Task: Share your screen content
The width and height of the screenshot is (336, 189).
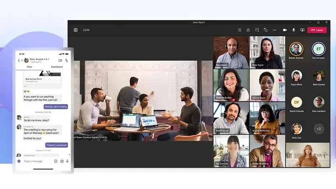Action: (302, 30)
